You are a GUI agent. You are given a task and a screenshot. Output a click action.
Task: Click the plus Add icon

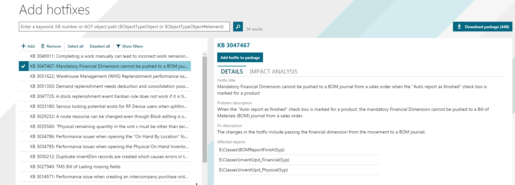[x=24, y=46]
